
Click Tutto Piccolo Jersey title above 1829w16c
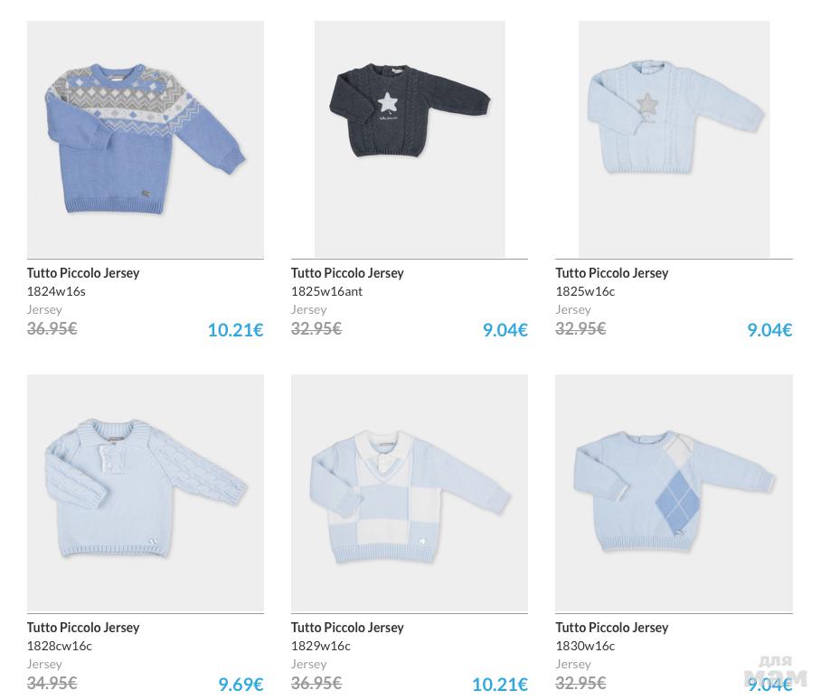point(347,627)
